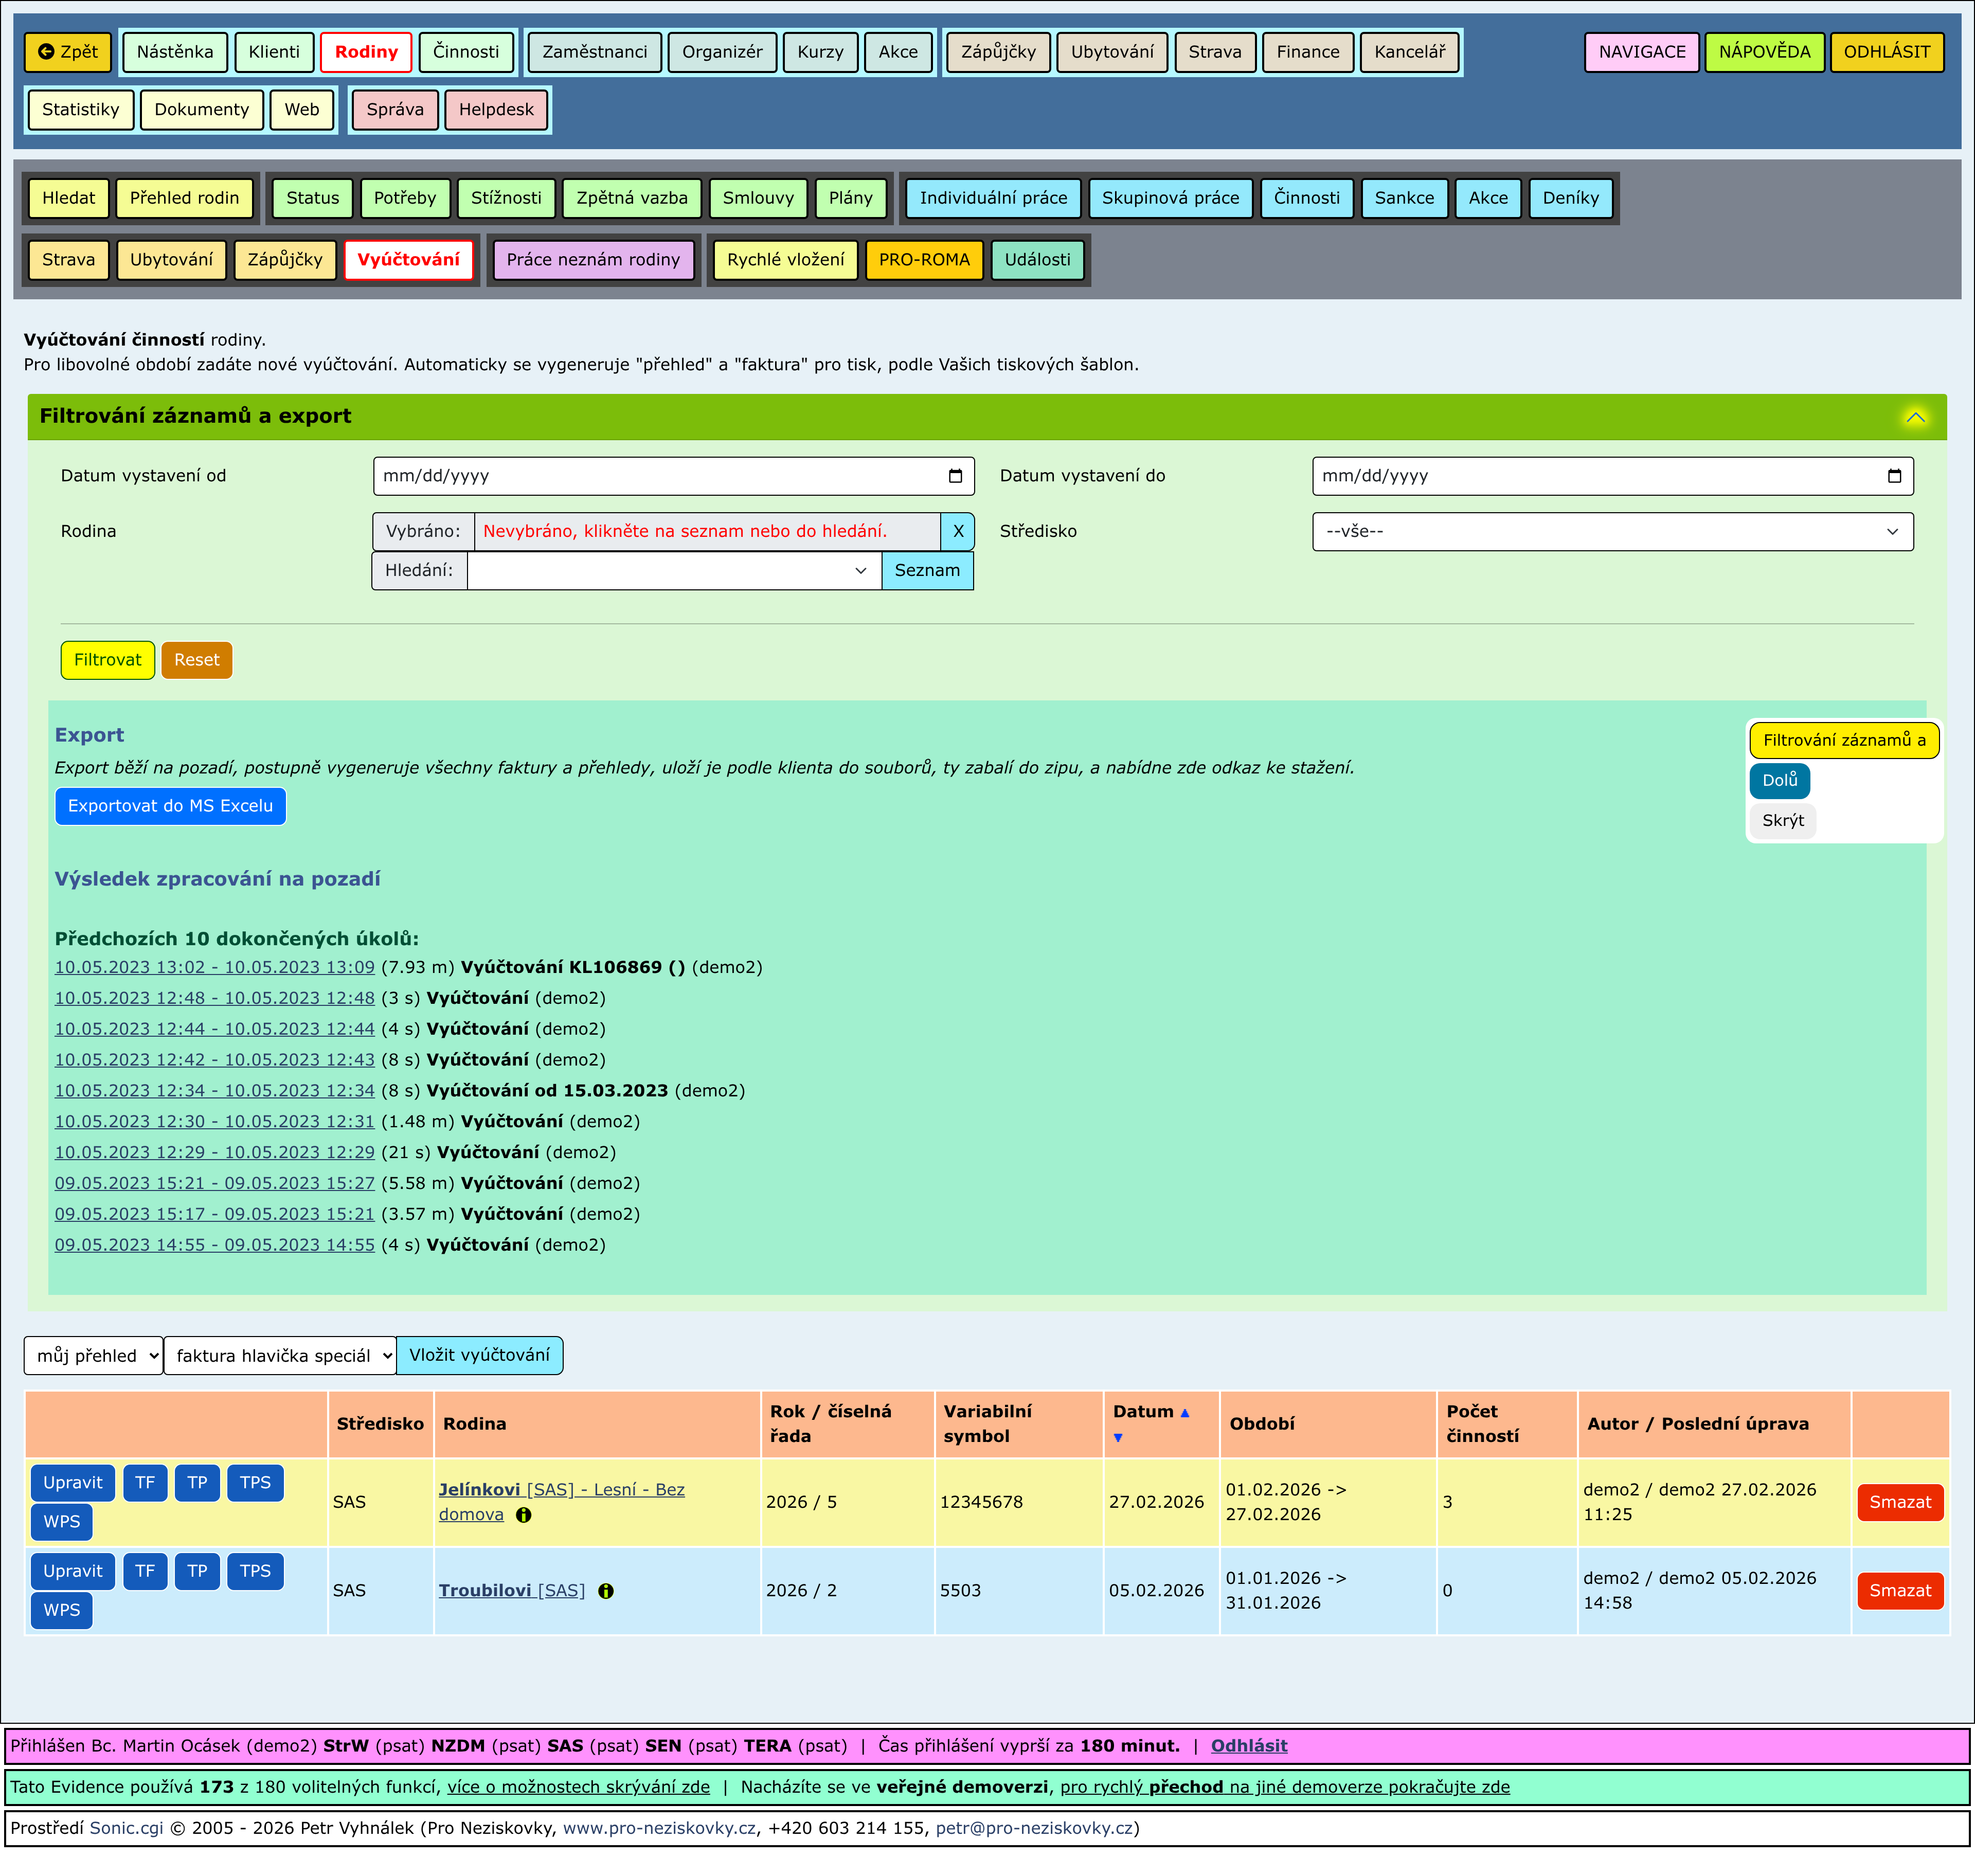Open calendar picker for Datum vystavení od
Screen dimensions: 1975x1876
(955, 476)
